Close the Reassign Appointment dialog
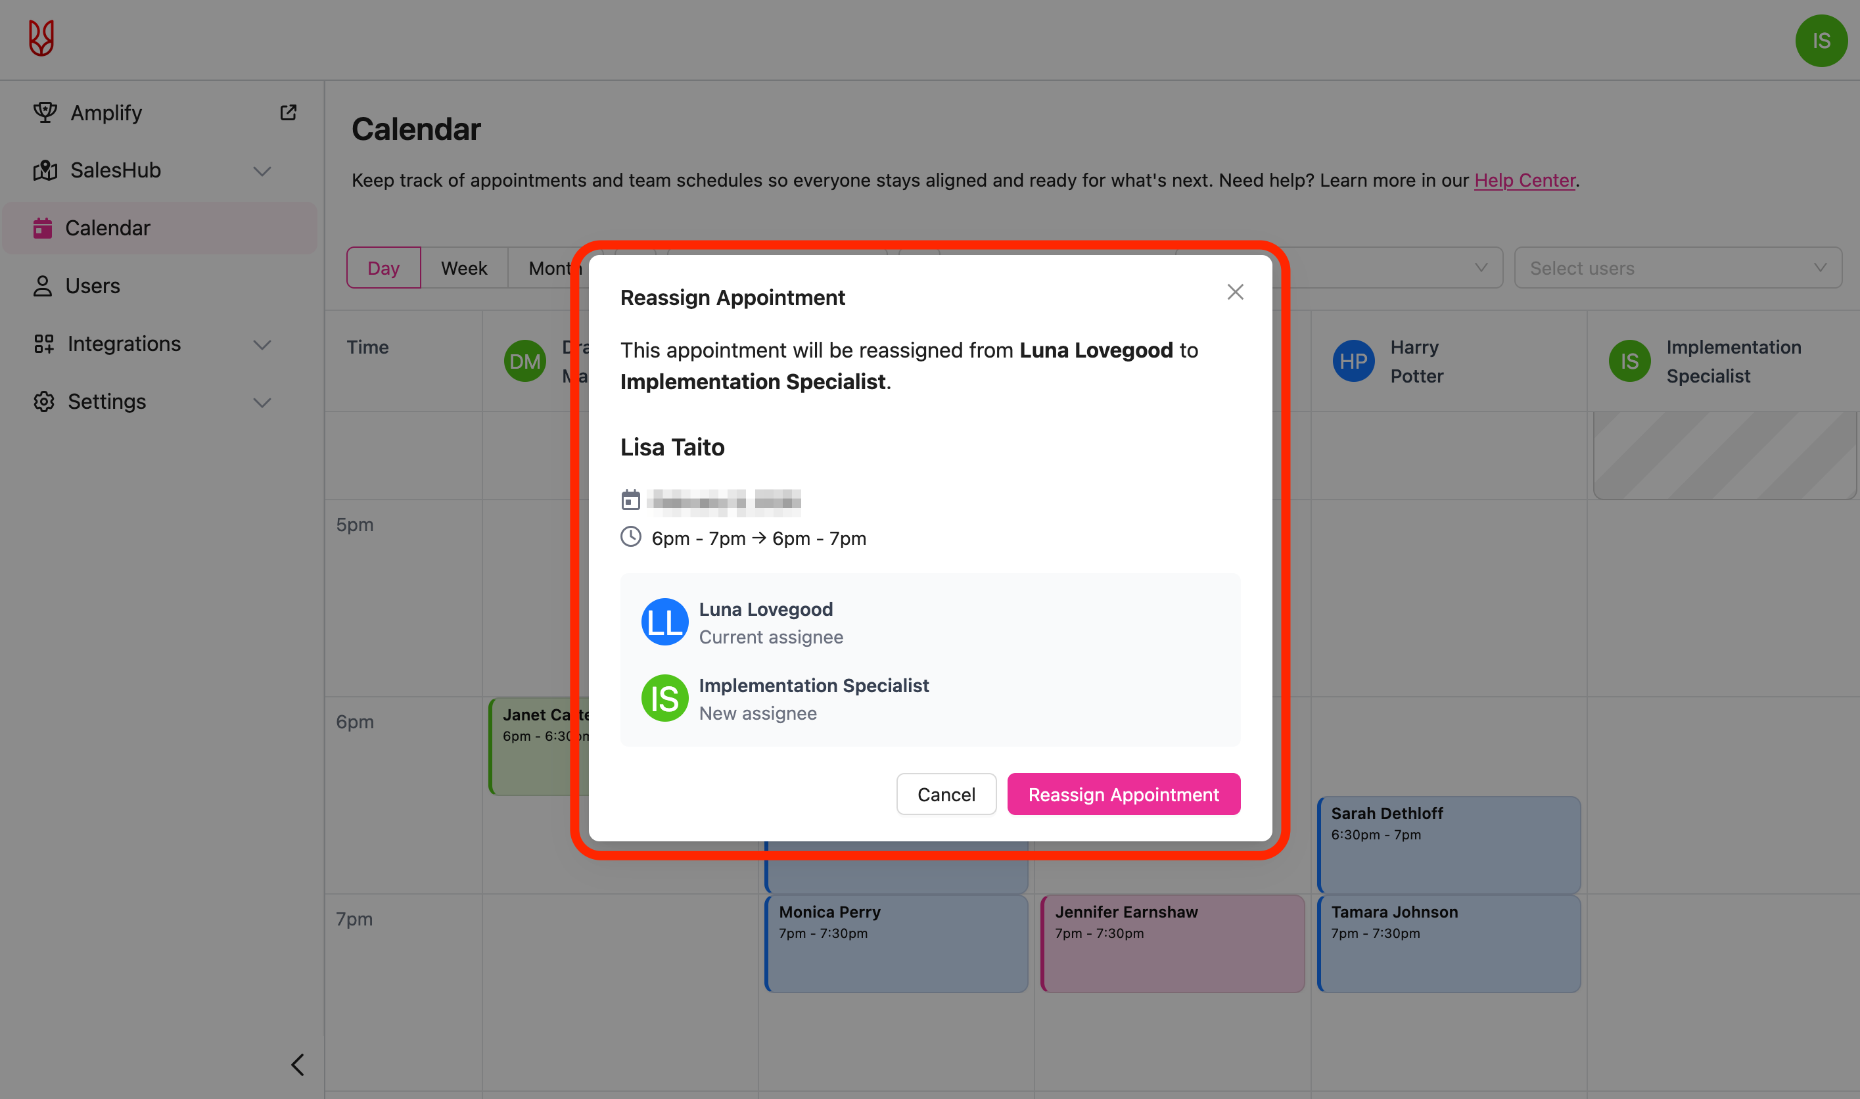Viewport: 1860px width, 1099px height. pos(1234,292)
